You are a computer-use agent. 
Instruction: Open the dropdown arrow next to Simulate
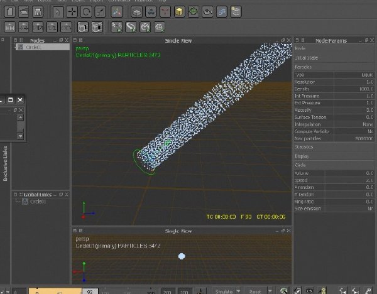pos(239,291)
